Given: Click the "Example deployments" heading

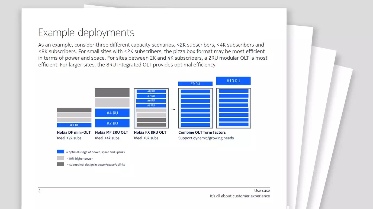Looking at the screenshot, I should tap(86, 33).
